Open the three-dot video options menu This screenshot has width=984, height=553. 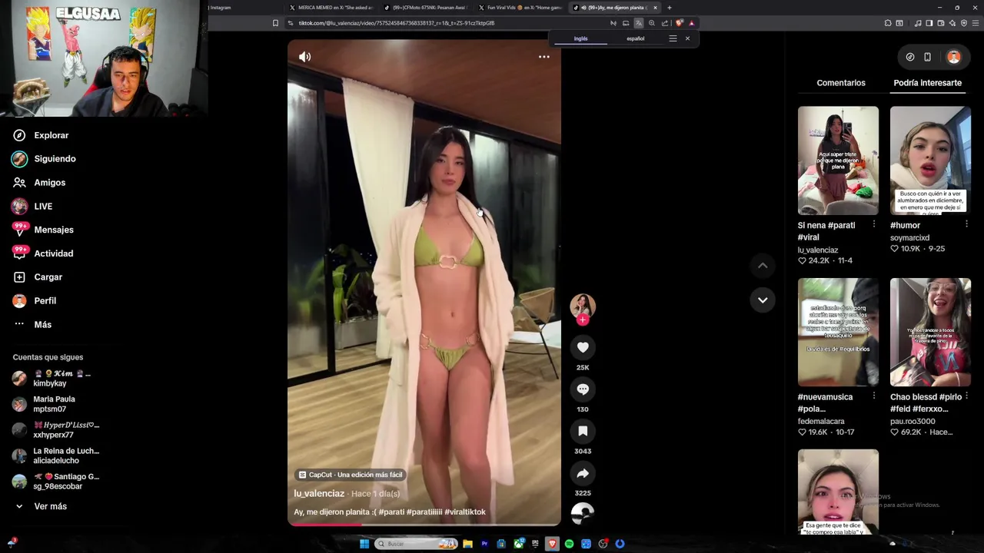[x=544, y=57]
